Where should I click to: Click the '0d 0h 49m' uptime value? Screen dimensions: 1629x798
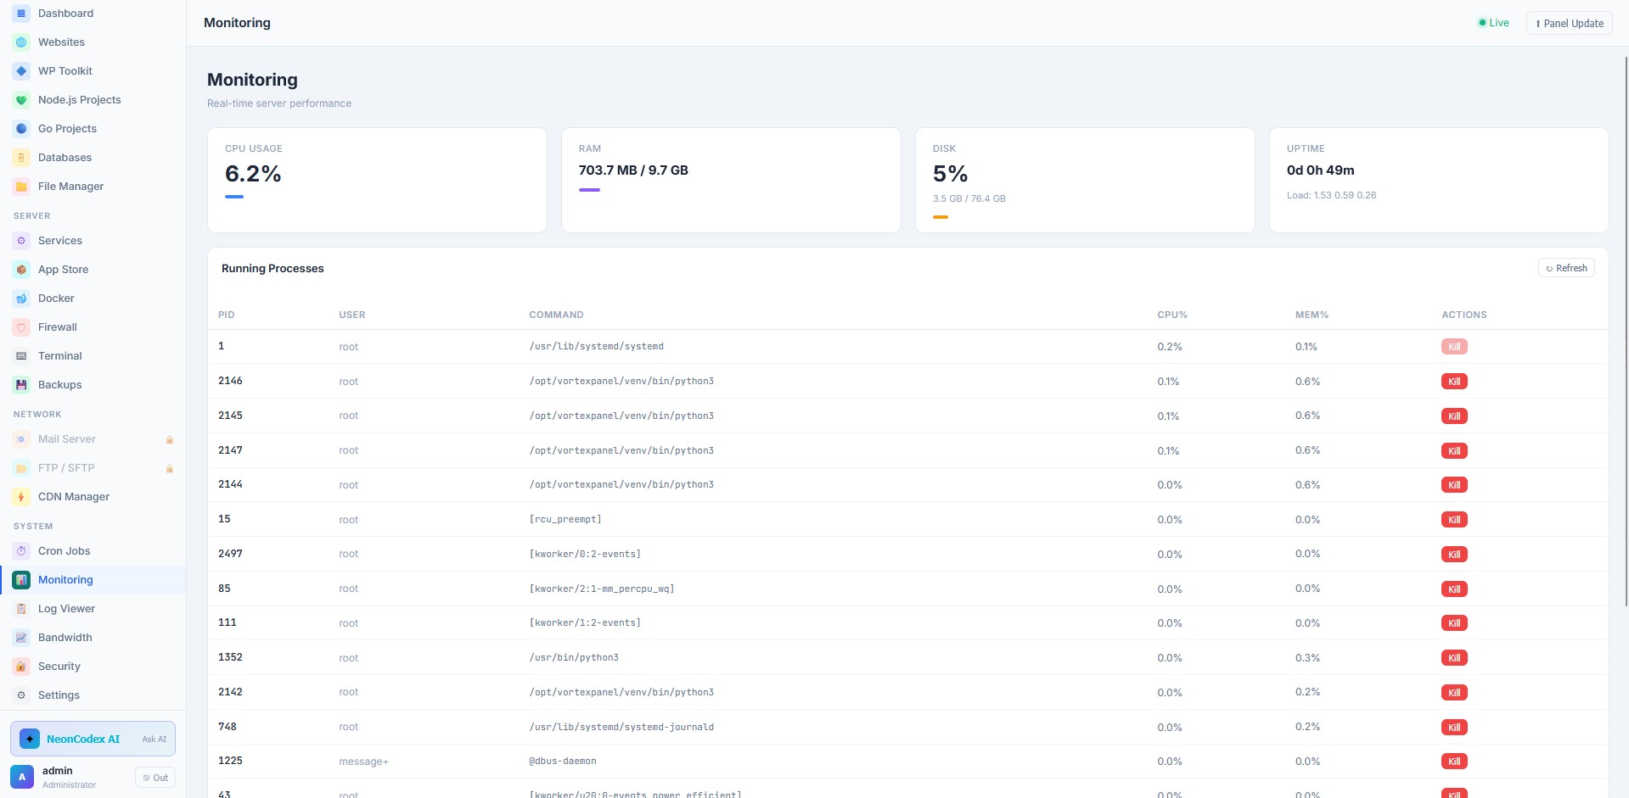click(x=1321, y=170)
